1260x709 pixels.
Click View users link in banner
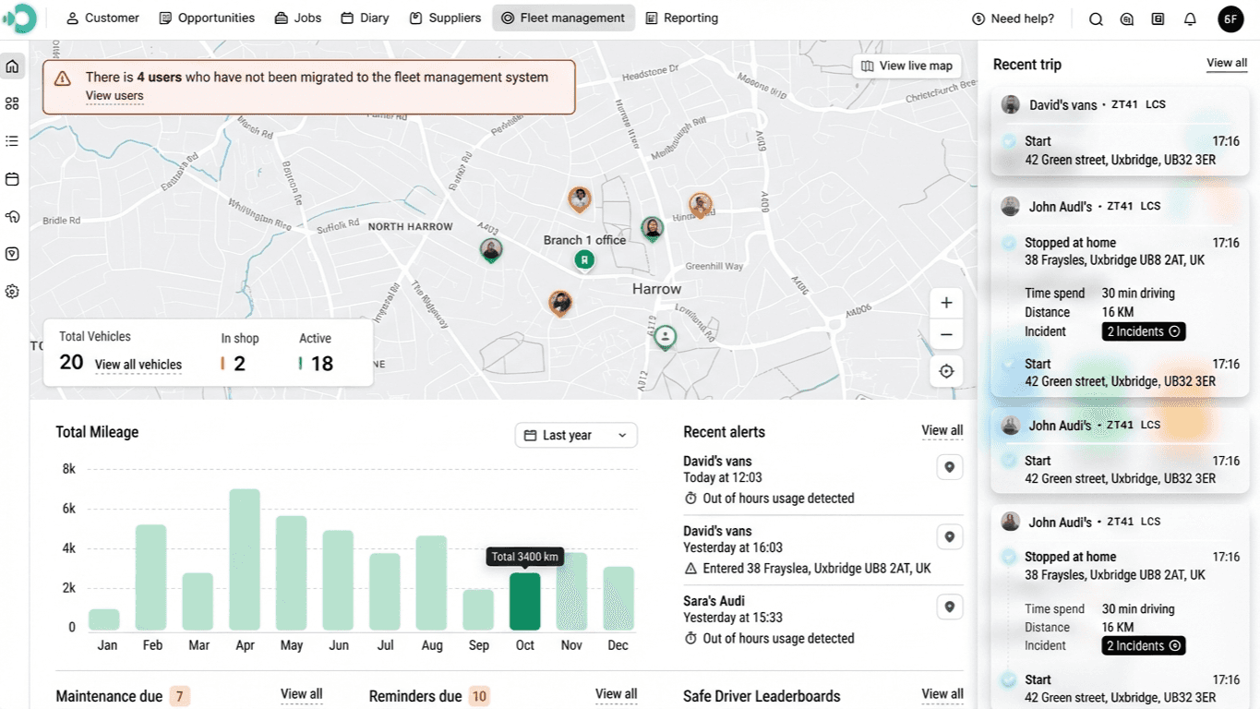pyautogui.click(x=114, y=96)
